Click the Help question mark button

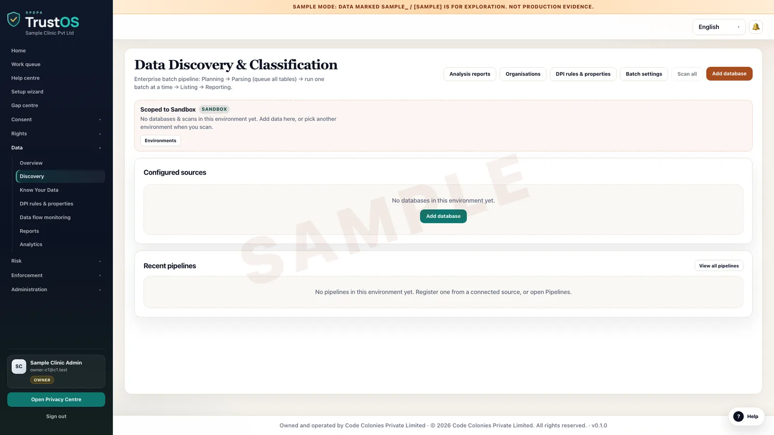point(746,416)
